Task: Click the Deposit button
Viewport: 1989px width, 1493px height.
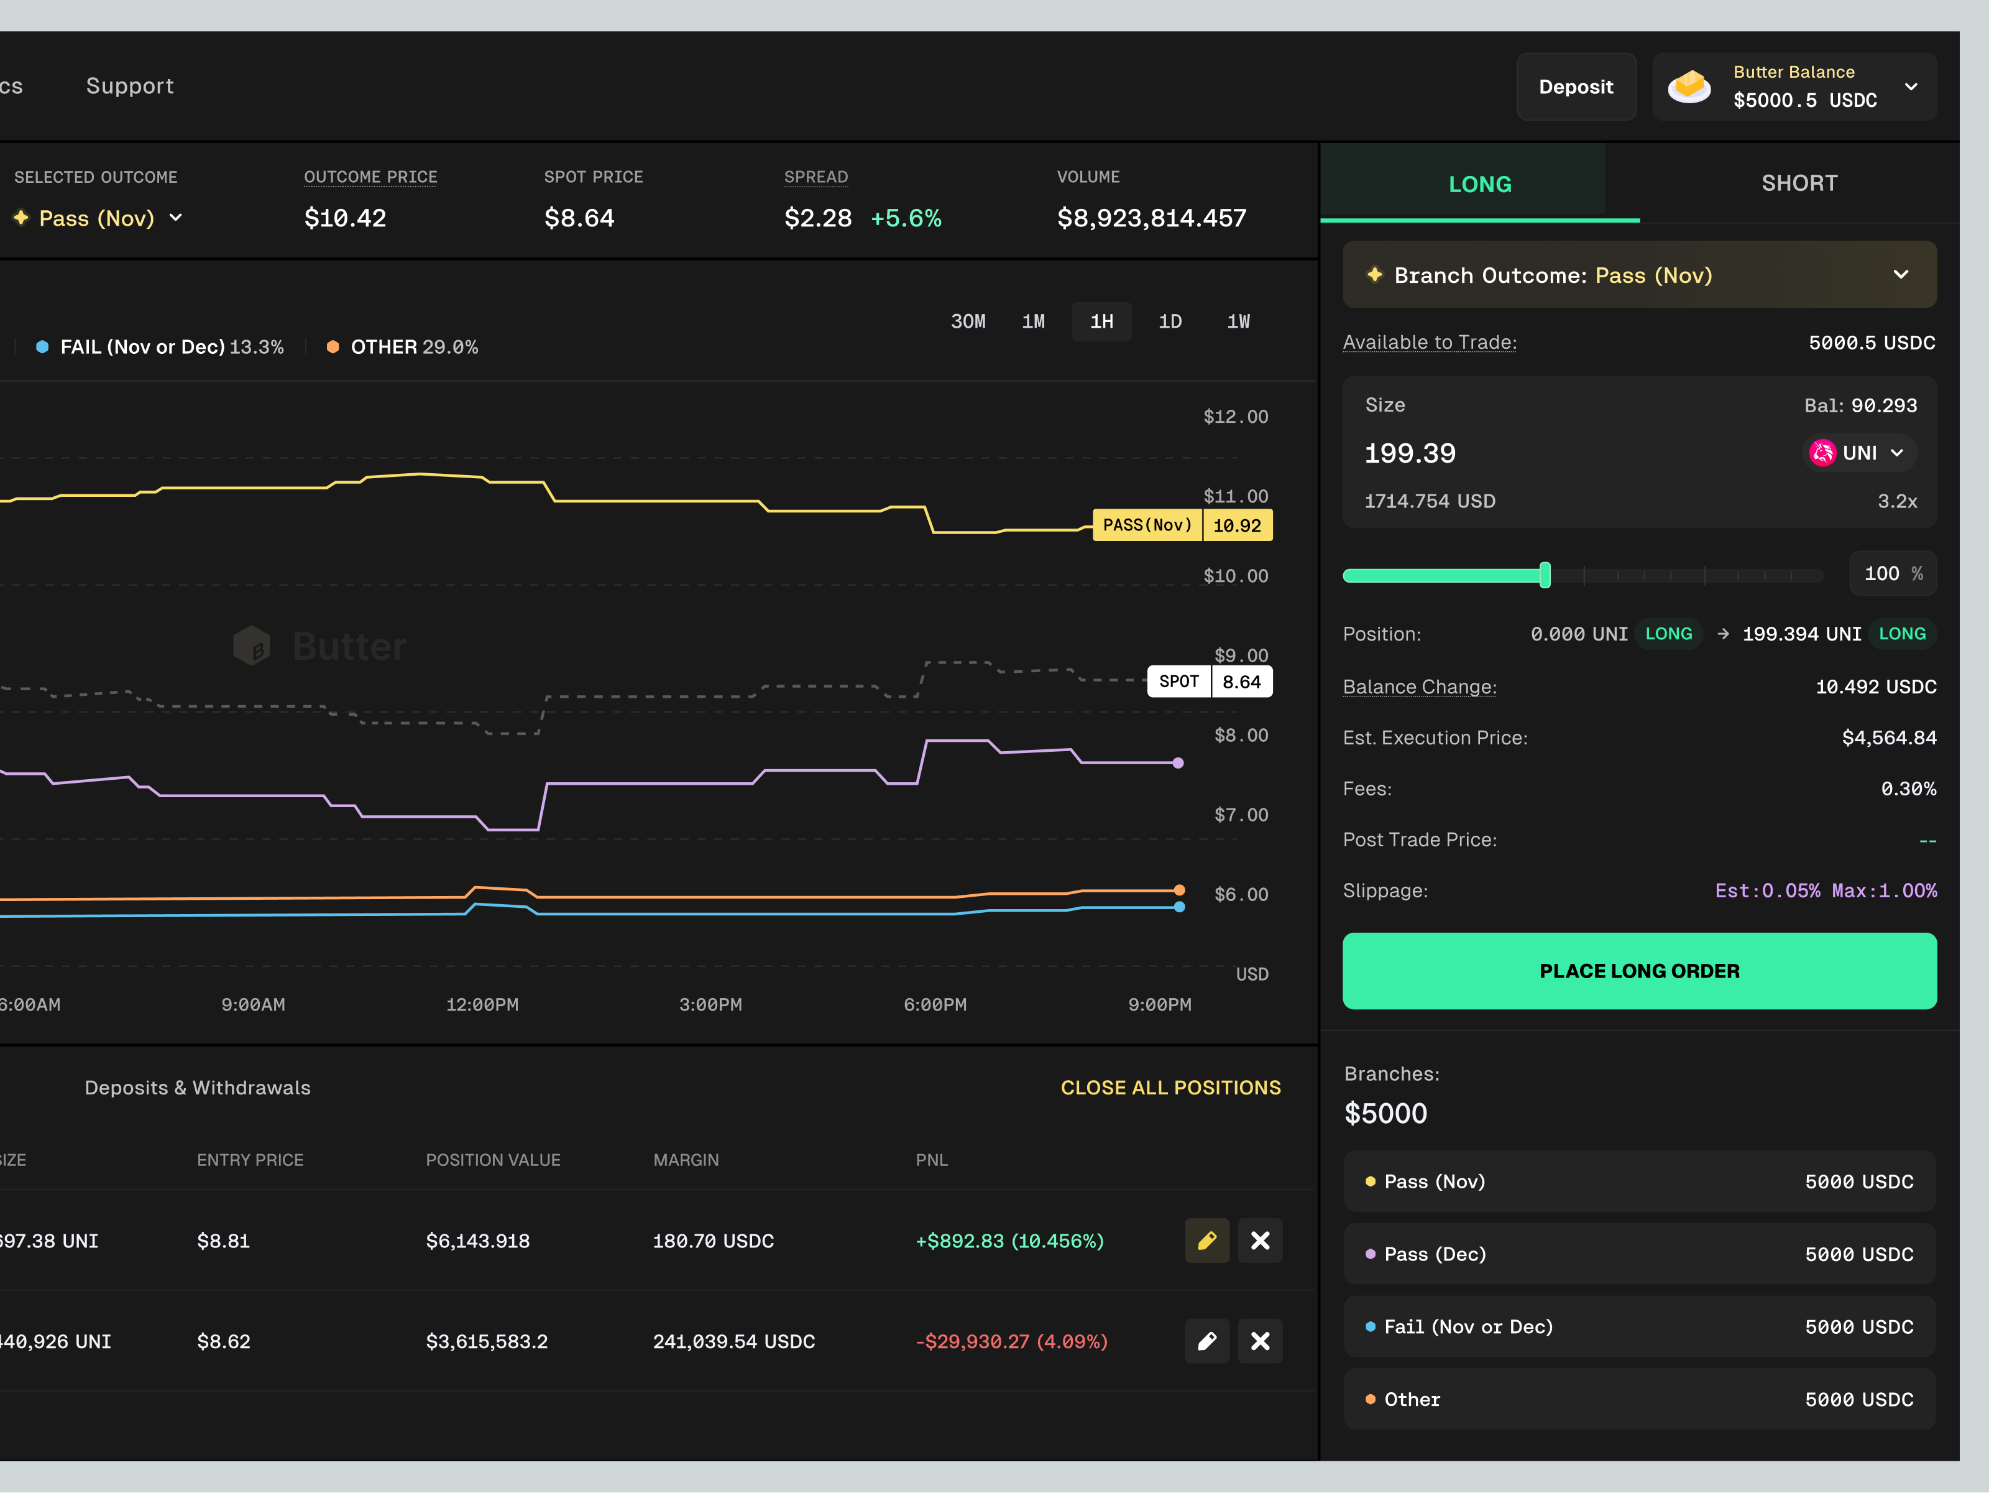Action: pyautogui.click(x=1576, y=86)
